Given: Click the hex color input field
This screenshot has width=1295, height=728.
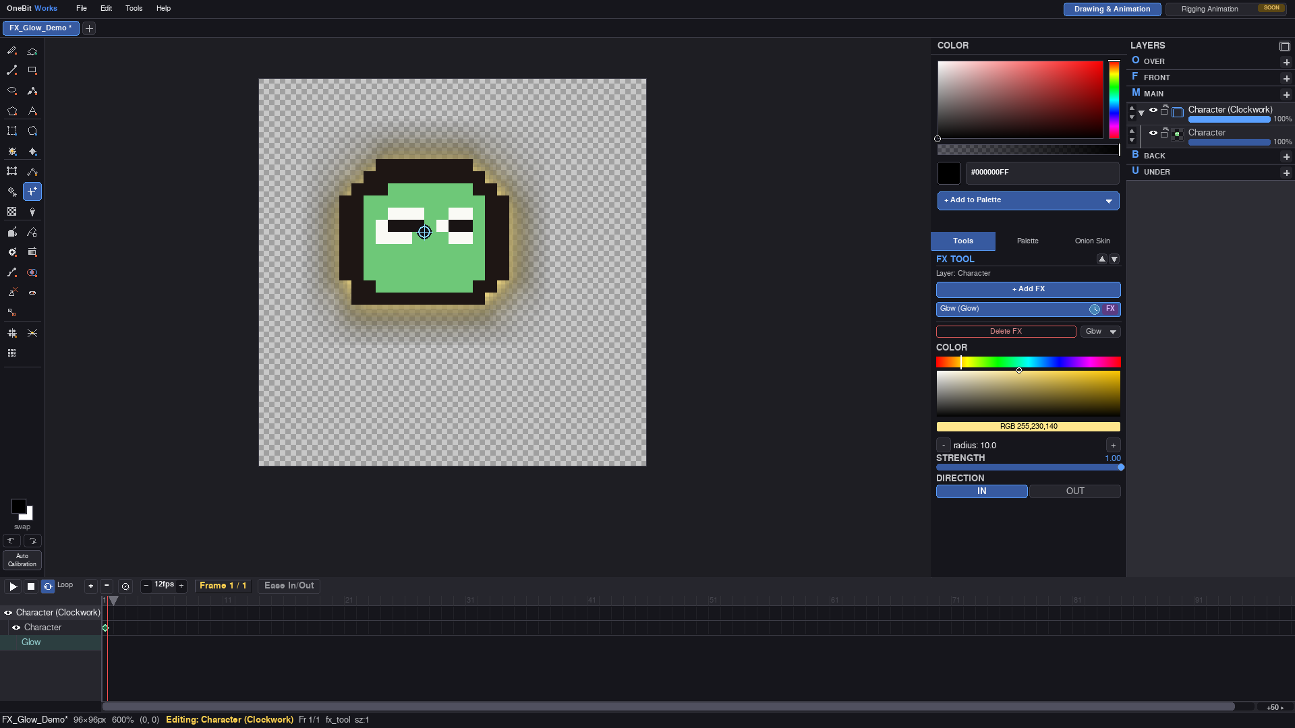Looking at the screenshot, I should pos(1042,173).
